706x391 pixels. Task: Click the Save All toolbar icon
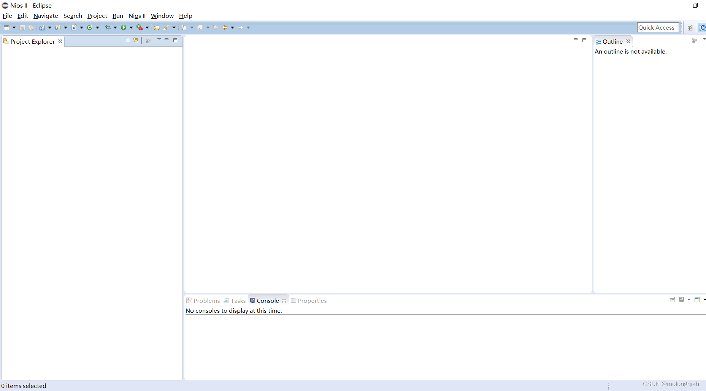pyautogui.click(x=31, y=27)
